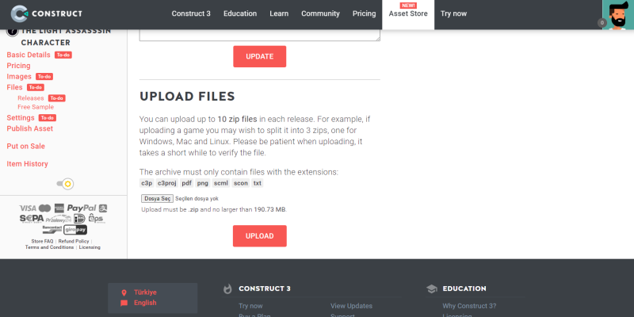Click the speech bubble icon beside English
The height and width of the screenshot is (317, 634).
pyautogui.click(x=124, y=303)
